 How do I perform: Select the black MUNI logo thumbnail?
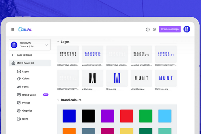click(141, 78)
